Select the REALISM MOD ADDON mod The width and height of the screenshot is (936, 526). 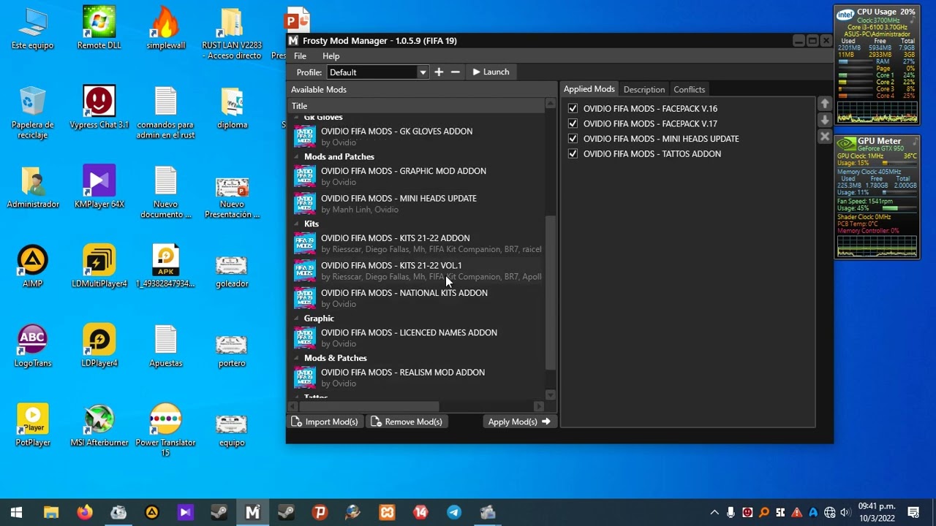click(x=418, y=378)
